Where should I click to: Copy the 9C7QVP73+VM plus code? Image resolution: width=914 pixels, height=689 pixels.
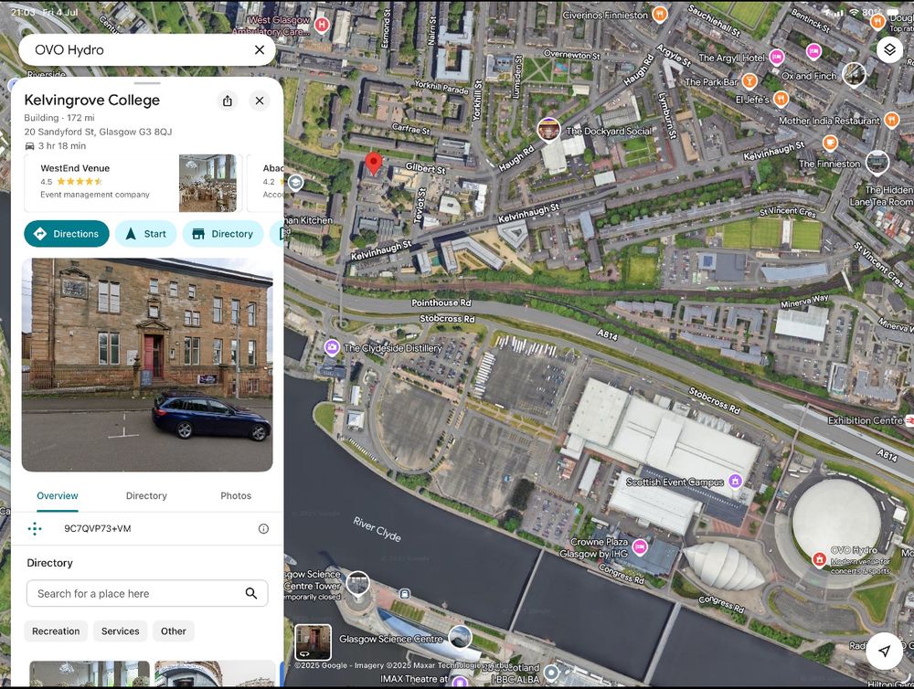coord(98,529)
